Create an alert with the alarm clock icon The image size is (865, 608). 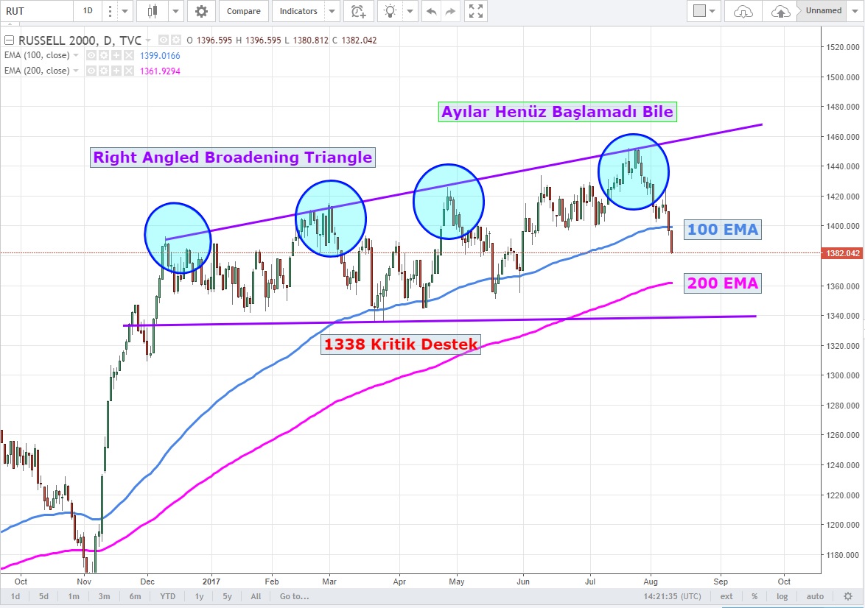pyautogui.click(x=359, y=11)
